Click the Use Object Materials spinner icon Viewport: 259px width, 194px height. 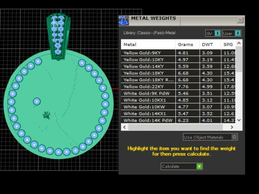[x=234, y=137]
